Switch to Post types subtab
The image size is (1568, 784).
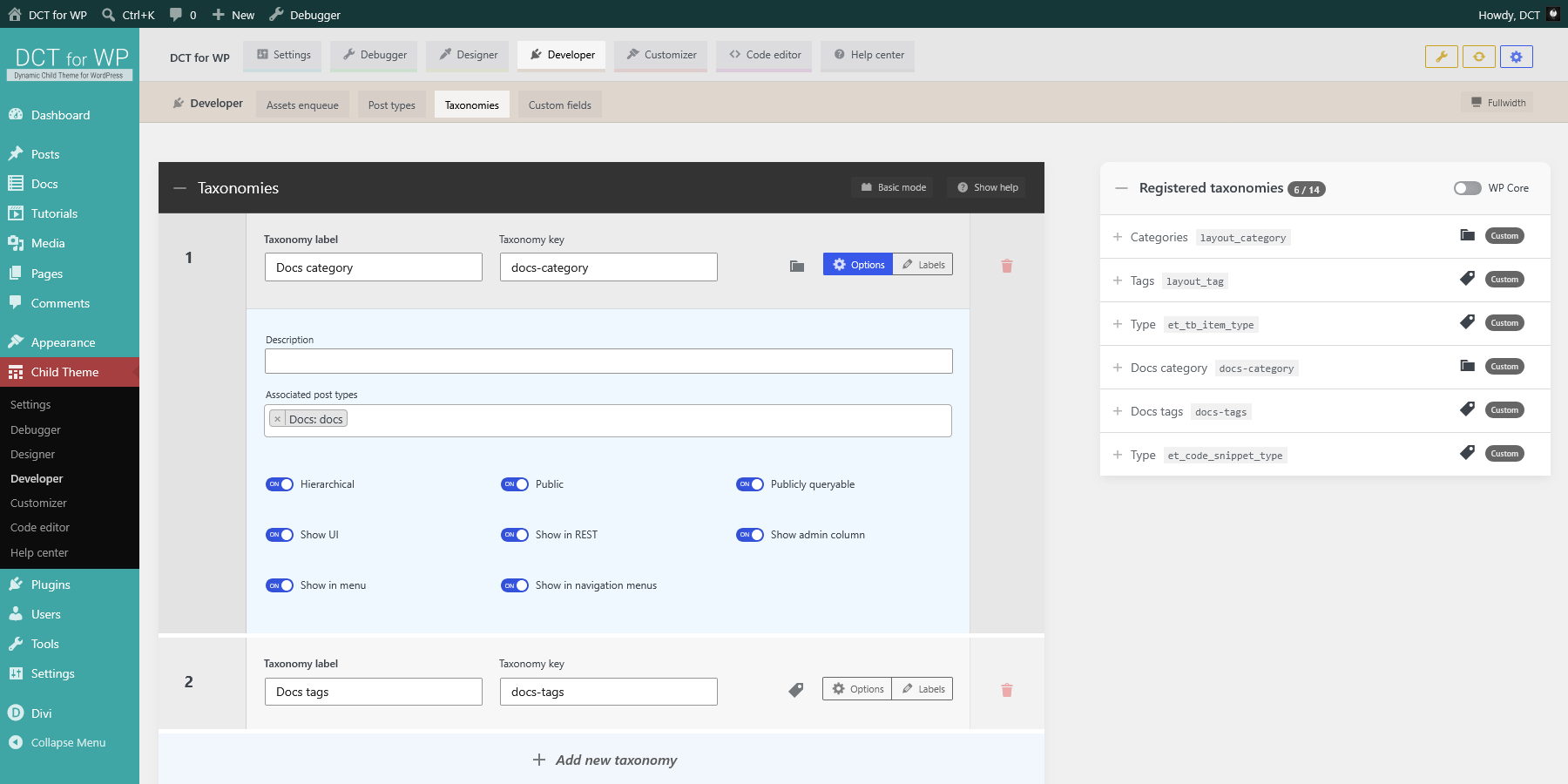click(392, 105)
